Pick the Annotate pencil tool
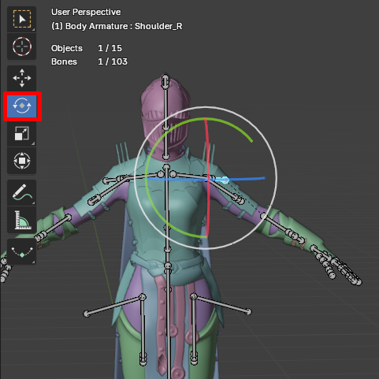 pos(22,192)
